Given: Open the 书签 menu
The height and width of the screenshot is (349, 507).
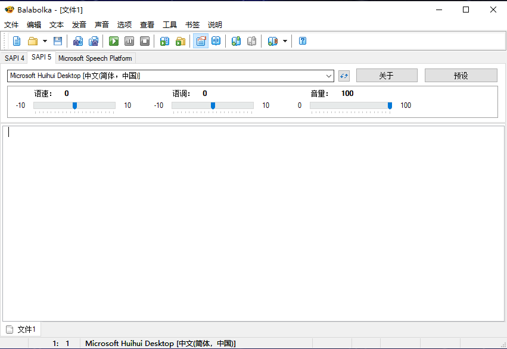Looking at the screenshot, I should (x=192, y=25).
